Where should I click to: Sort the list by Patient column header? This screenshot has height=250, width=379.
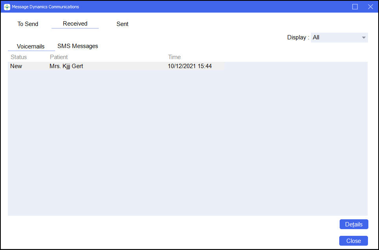tap(59, 57)
